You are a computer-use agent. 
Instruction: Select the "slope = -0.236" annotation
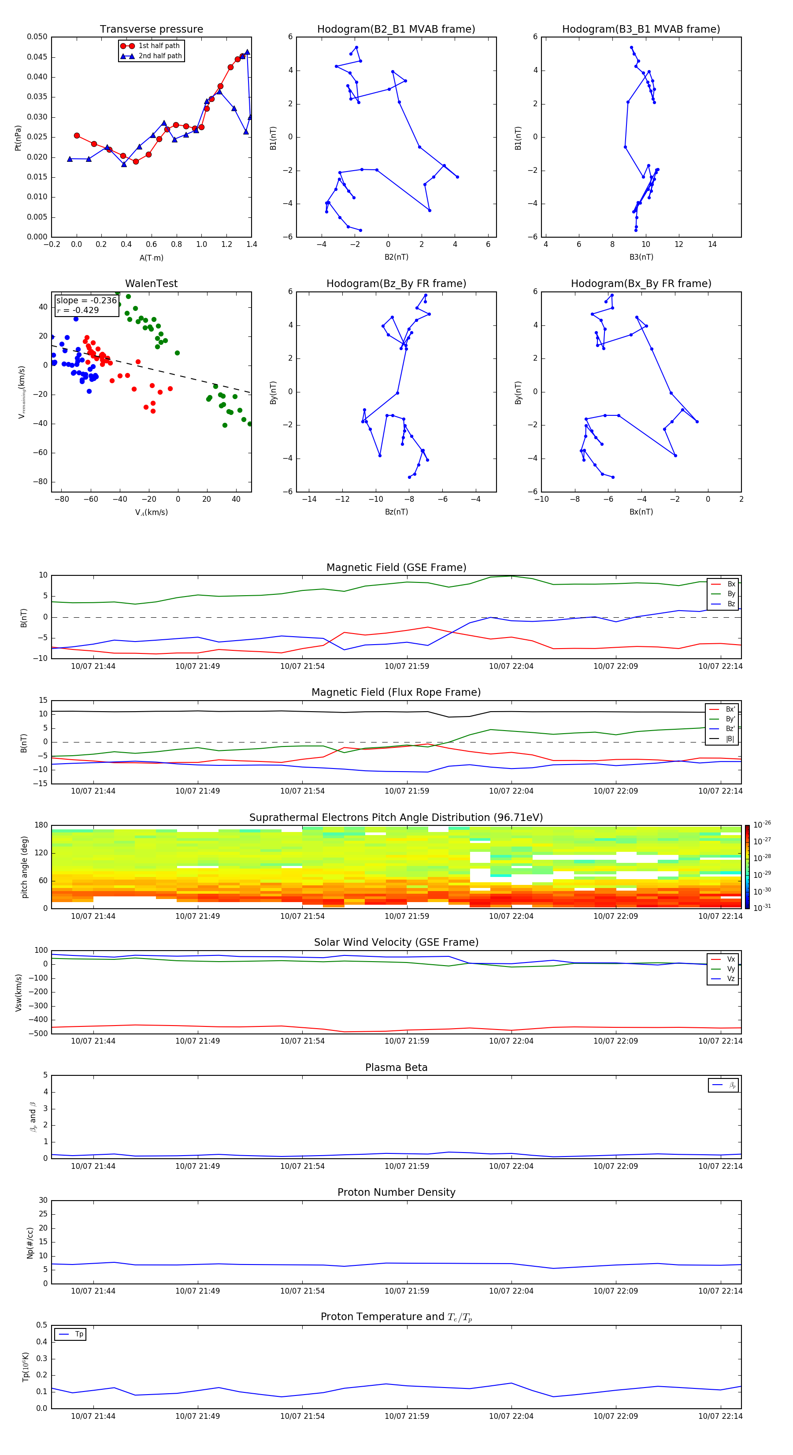pyautogui.click(x=86, y=301)
